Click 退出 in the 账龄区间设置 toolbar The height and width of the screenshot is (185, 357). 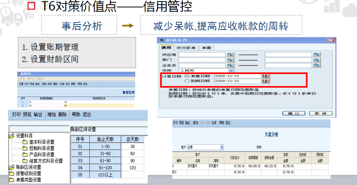[87, 115]
